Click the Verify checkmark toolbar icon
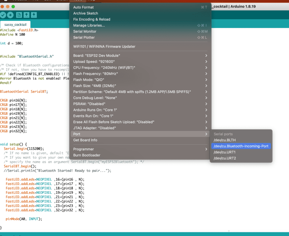Screen dimensions: 289x236 tap(3, 15)
